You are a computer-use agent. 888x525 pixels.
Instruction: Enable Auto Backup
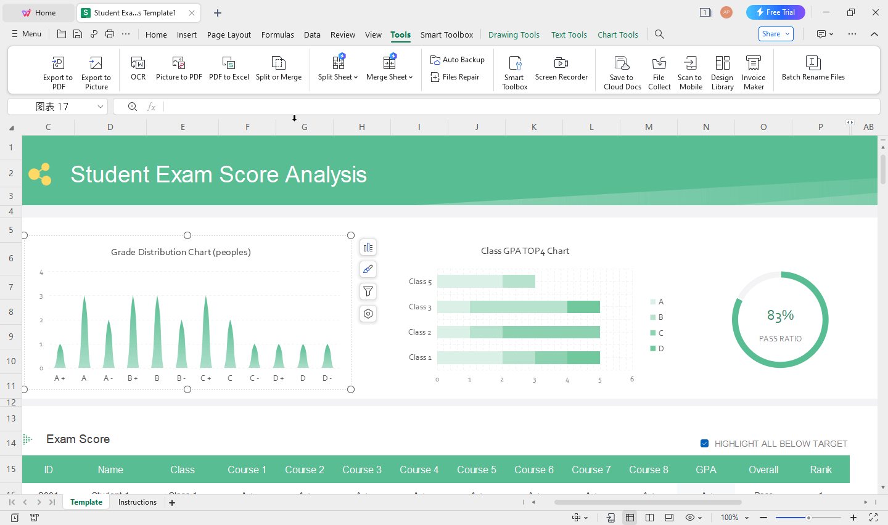point(457,59)
